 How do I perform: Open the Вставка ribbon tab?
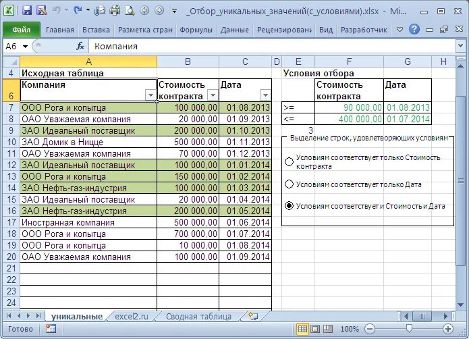(96, 30)
